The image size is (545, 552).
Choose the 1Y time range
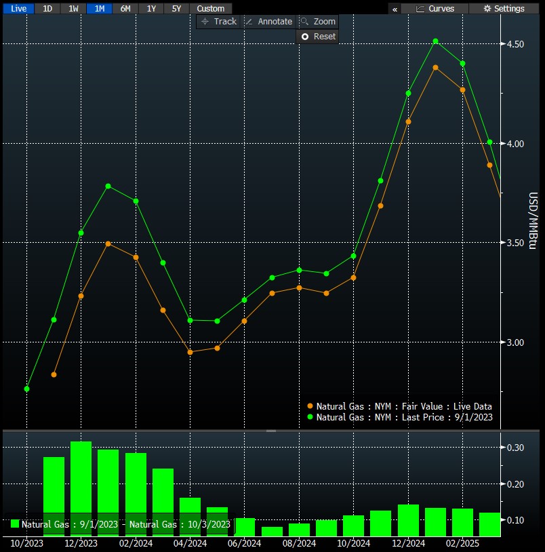[151, 9]
